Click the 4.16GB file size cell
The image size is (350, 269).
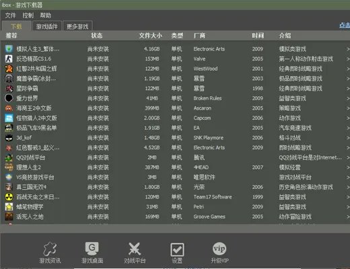[151, 49]
